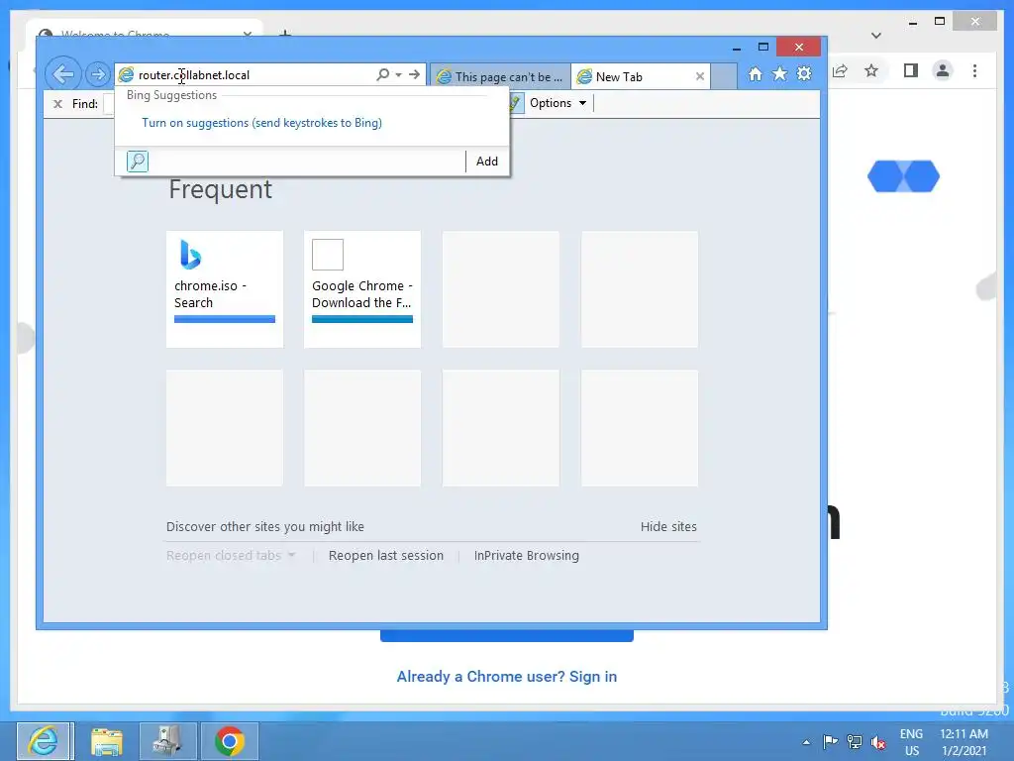Screen dimensions: 1014x761
Task: Close Welcome to Chrome tab
Action: click(248, 33)
